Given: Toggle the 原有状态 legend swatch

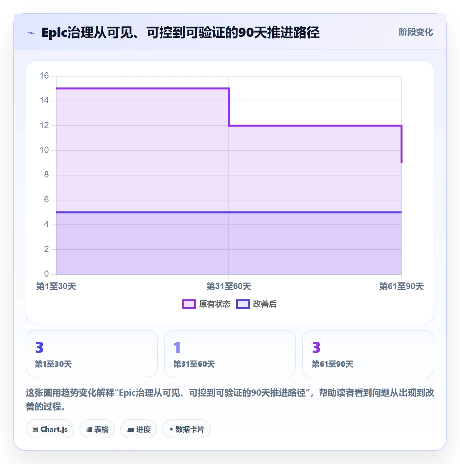Looking at the screenshot, I should [189, 304].
